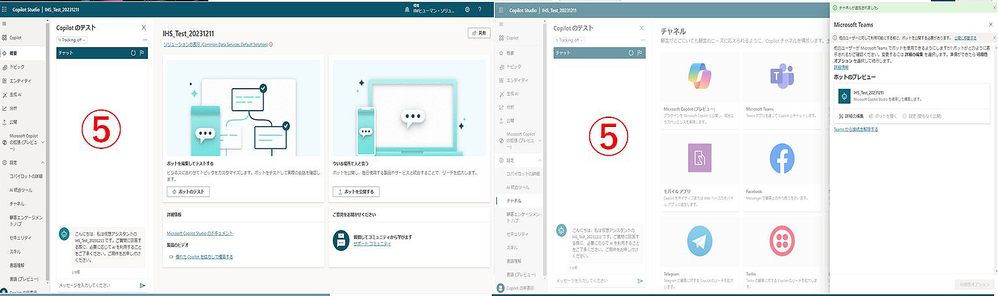The height and width of the screenshot is (296, 998).
Task: Open スキル in left window sidebar
Action: 15,252
